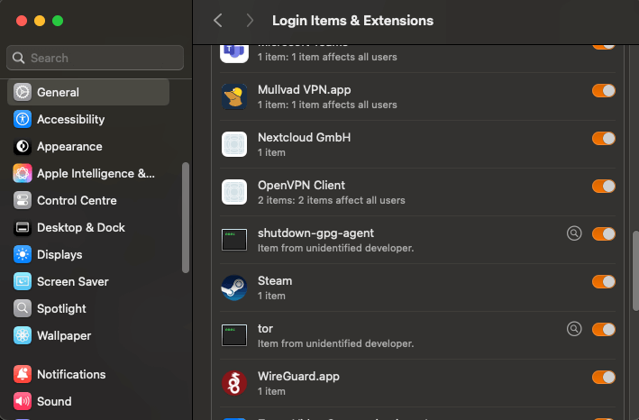The width and height of the screenshot is (639, 420).
Task: Switch off the OpenVPN Client toggle
Action: [x=604, y=187]
